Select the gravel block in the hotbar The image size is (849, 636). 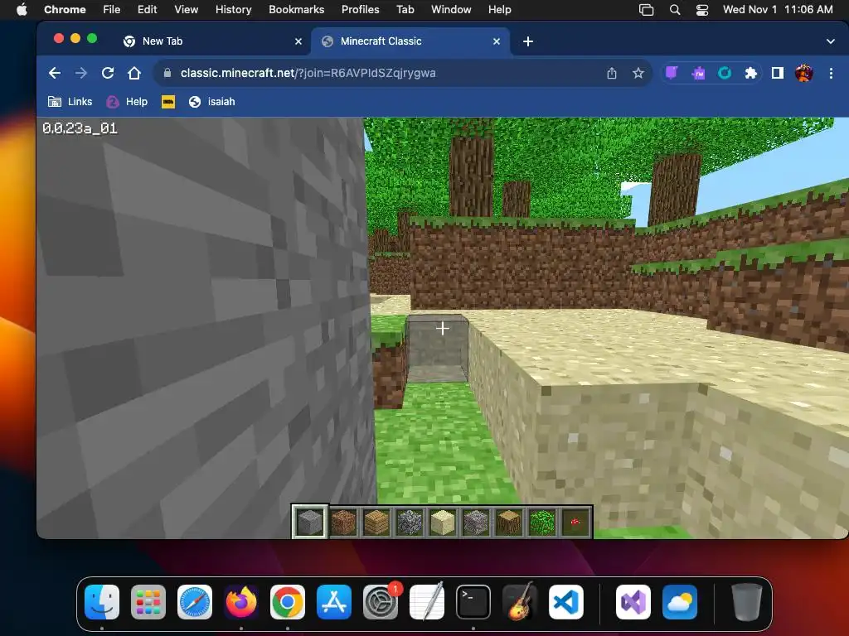click(x=475, y=522)
